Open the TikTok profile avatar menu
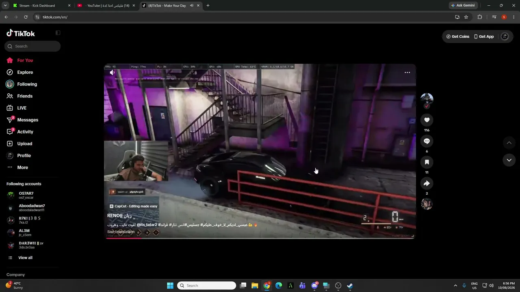Image resolution: width=520 pixels, height=292 pixels. 505,36
